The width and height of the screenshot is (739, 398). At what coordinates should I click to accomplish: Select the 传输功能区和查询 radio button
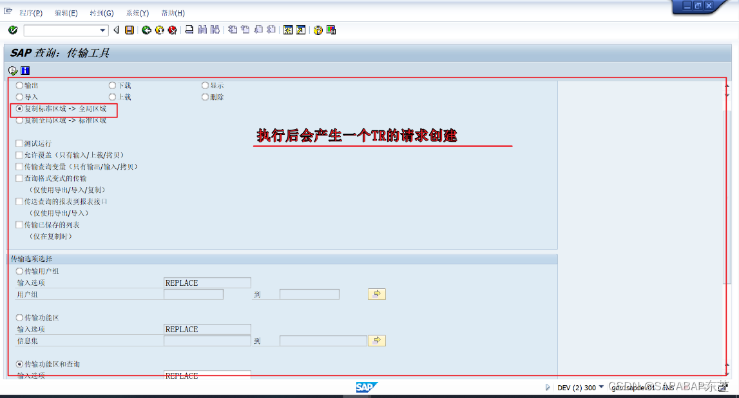coord(19,364)
